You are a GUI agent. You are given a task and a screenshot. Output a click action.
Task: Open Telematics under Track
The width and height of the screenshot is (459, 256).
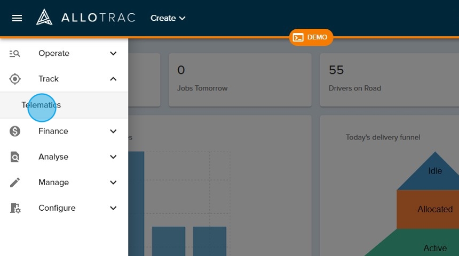[42, 105]
